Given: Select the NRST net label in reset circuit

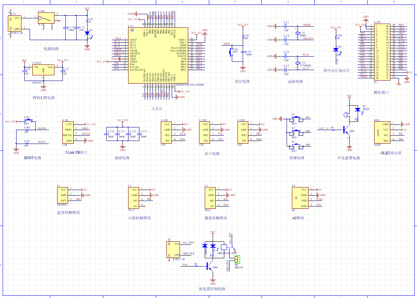Looking at the screenshot, I should coord(227,44).
